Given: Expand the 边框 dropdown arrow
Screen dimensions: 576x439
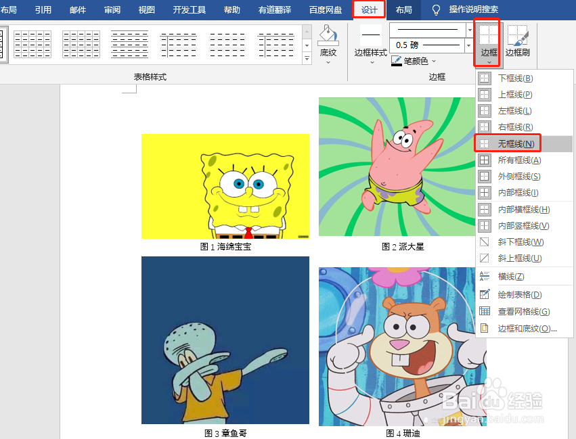Looking at the screenshot, I should click(x=489, y=62).
